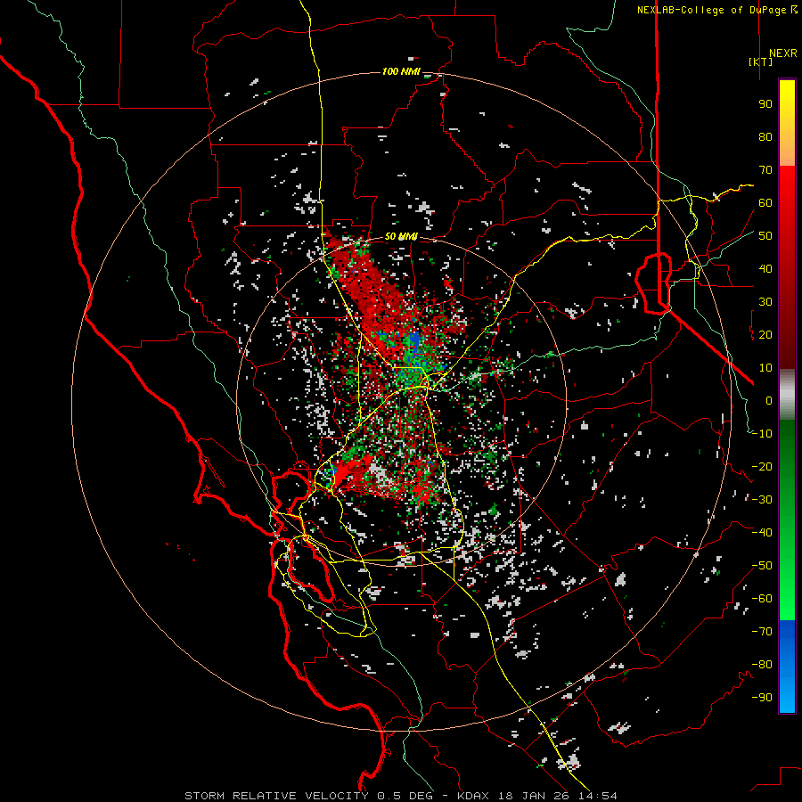802x802 pixels.
Task: Click the 50 value on velocity scale
Action: click(x=765, y=236)
